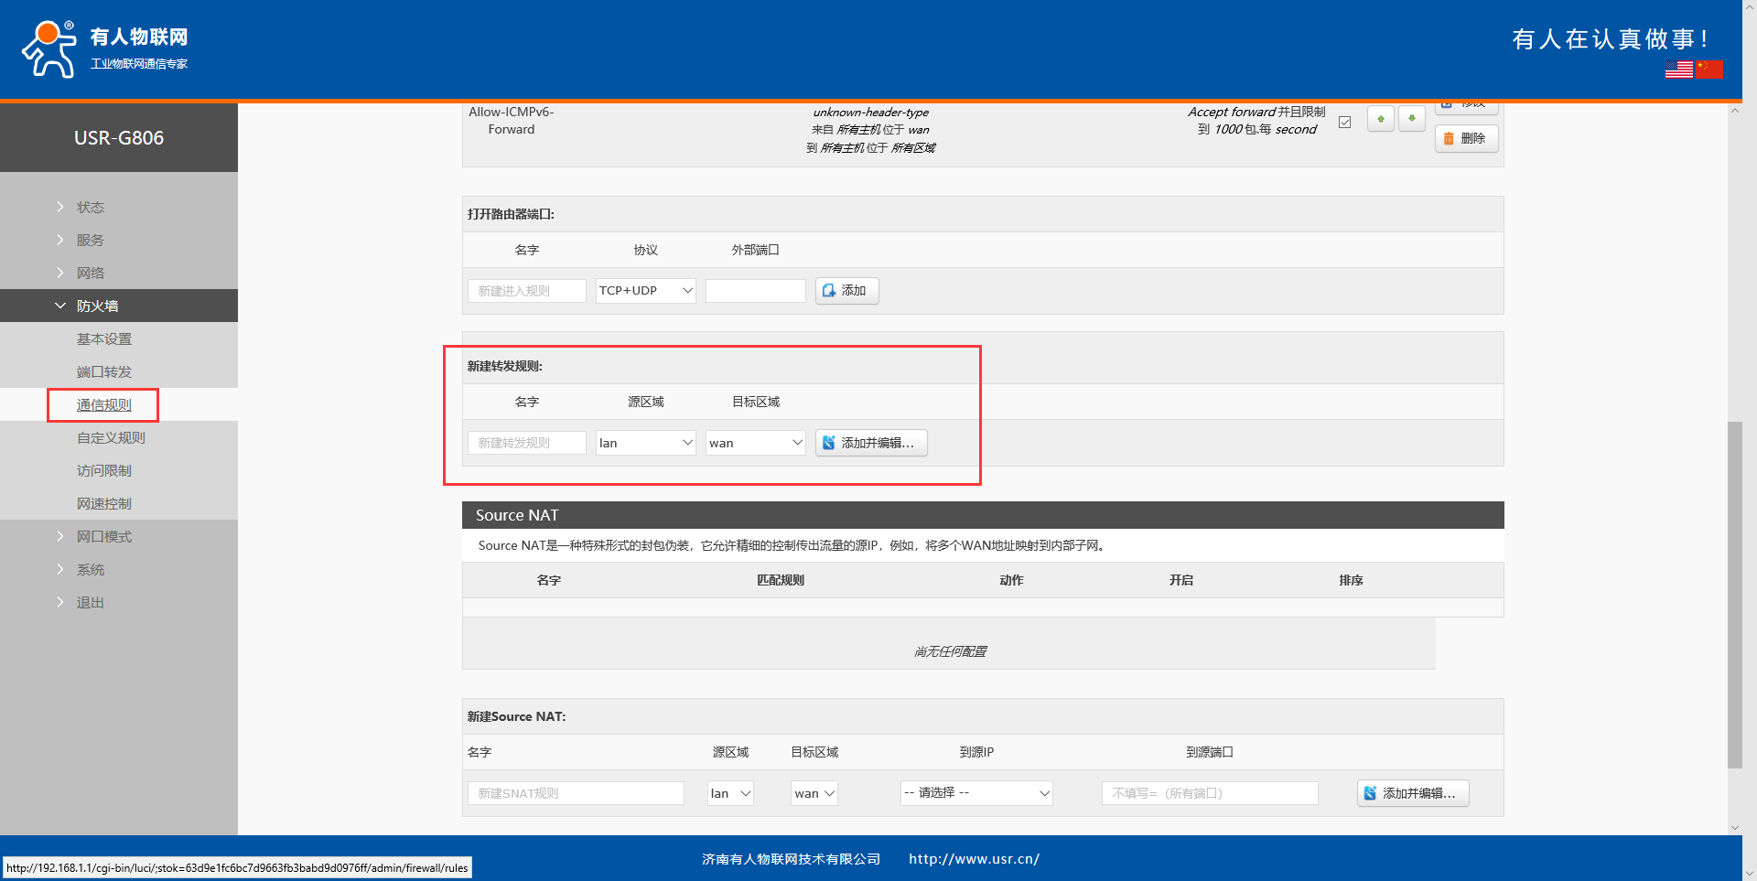Click the 新建SNAT规则 name field
This screenshot has height=881, width=1757.
(576, 793)
